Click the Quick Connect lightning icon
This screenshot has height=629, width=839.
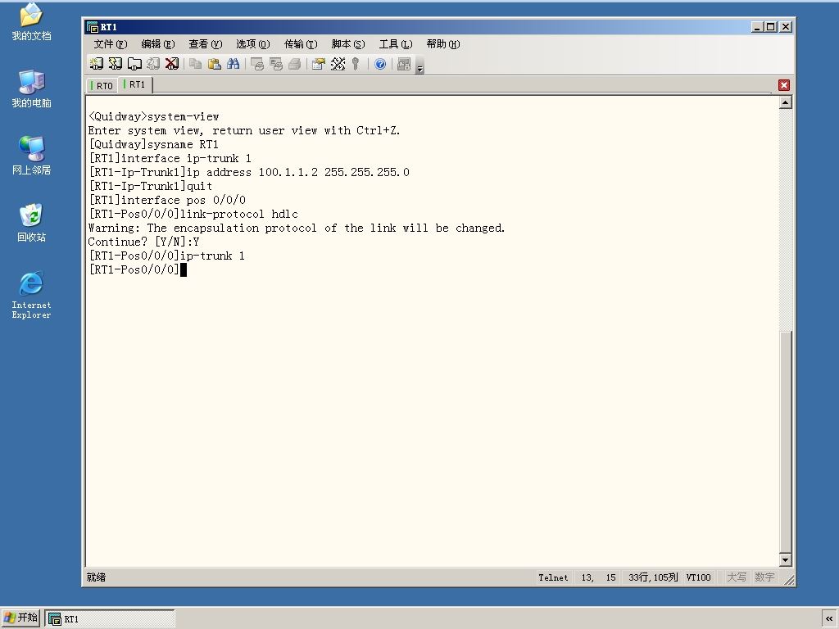(115, 64)
